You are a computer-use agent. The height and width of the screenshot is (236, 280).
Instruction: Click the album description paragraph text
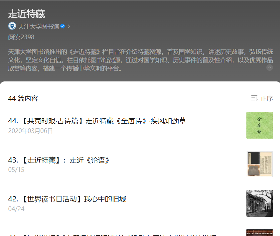[141, 60]
